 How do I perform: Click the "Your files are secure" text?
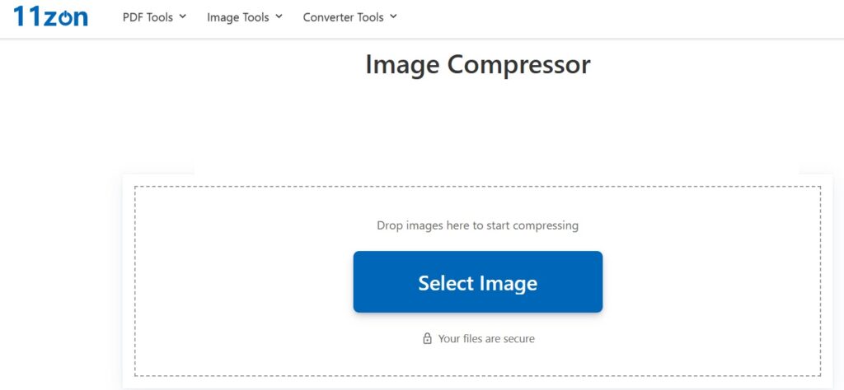point(486,338)
